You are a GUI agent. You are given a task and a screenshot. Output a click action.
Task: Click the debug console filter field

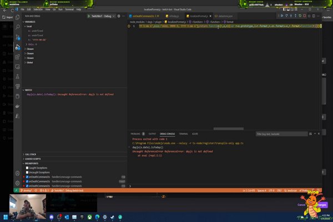[x=281, y=134]
